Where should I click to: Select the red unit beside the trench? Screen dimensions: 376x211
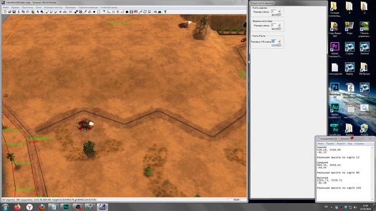click(86, 125)
